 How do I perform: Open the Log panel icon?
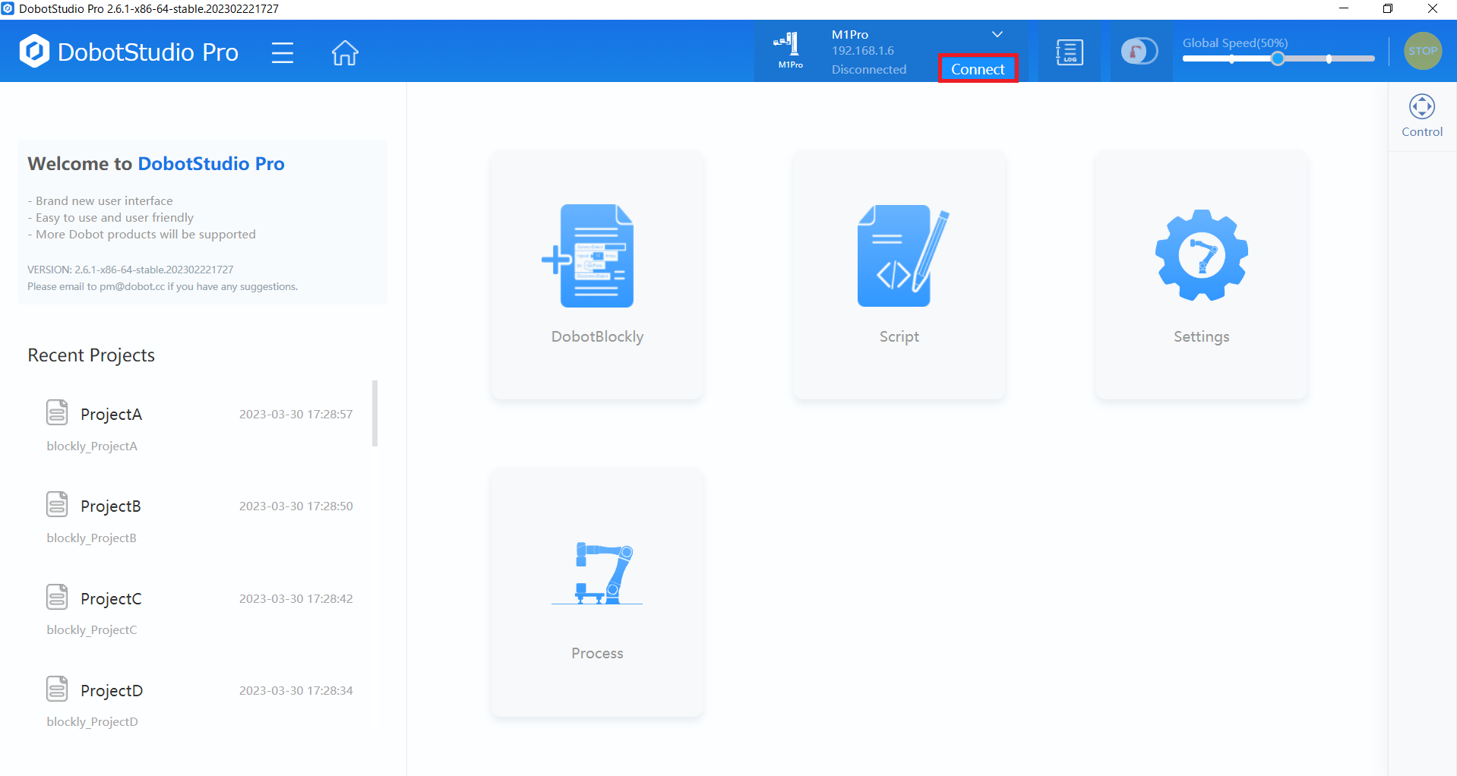point(1069,52)
